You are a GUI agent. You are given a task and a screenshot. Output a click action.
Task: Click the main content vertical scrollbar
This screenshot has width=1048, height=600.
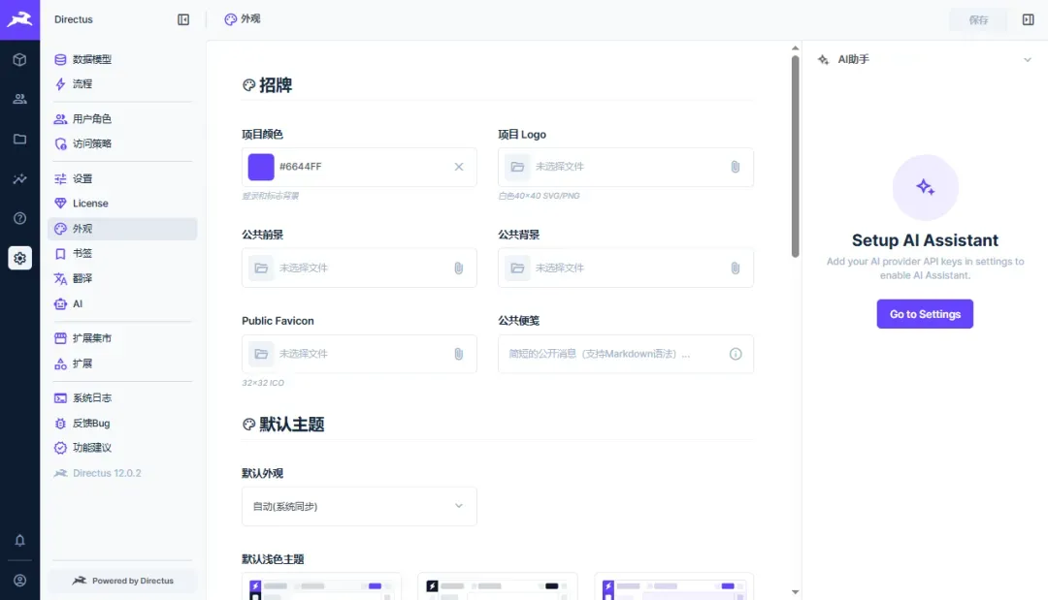795,156
